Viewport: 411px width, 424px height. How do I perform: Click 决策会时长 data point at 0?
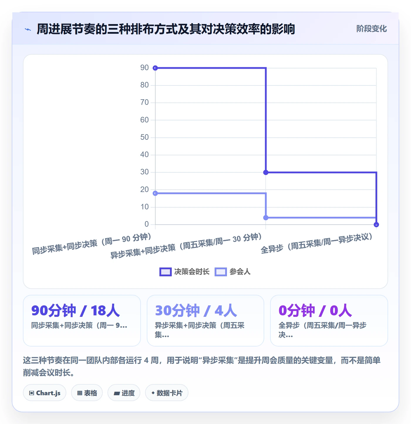point(376,225)
